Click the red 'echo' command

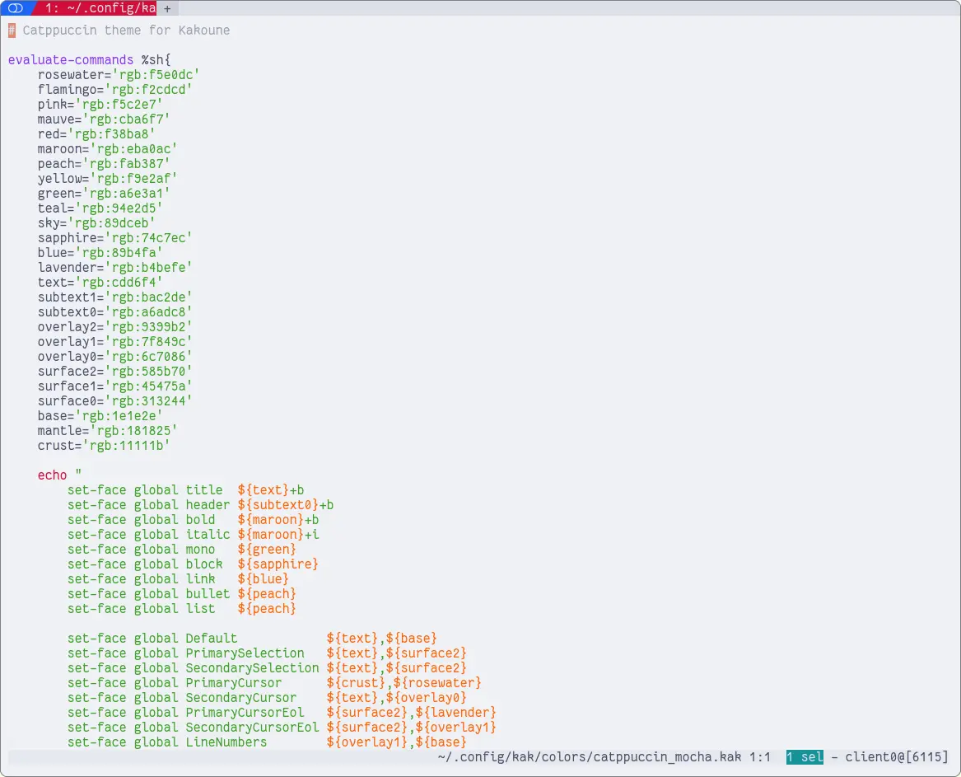52,475
